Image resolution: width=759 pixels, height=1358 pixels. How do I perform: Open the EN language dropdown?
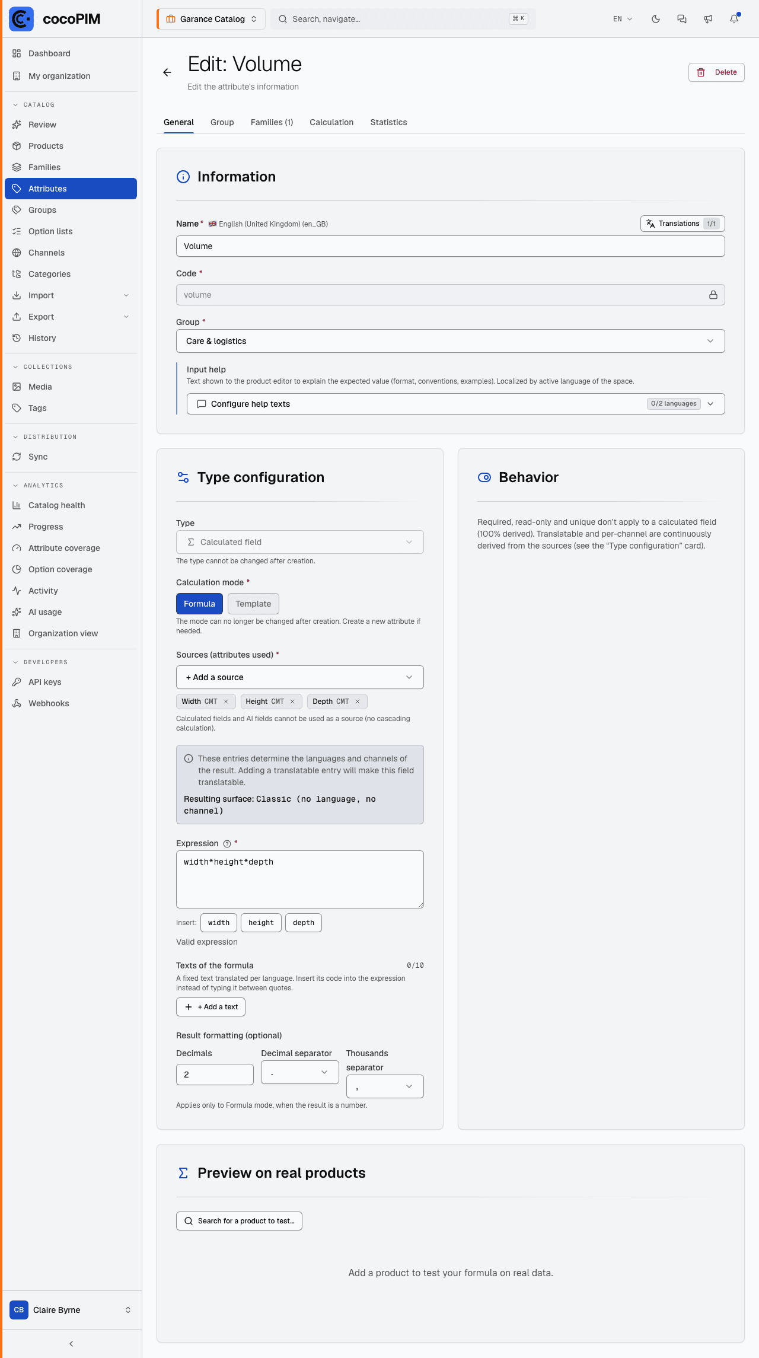click(x=623, y=19)
